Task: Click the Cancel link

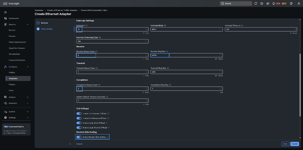Action: (79, 144)
